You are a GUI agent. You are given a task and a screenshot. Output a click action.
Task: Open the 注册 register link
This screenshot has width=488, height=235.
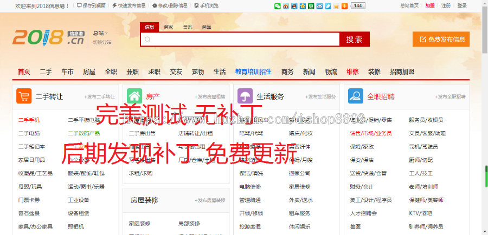446,5
